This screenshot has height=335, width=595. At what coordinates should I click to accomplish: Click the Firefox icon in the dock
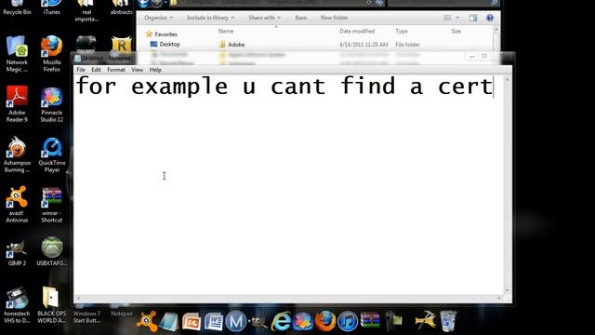tap(325, 321)
